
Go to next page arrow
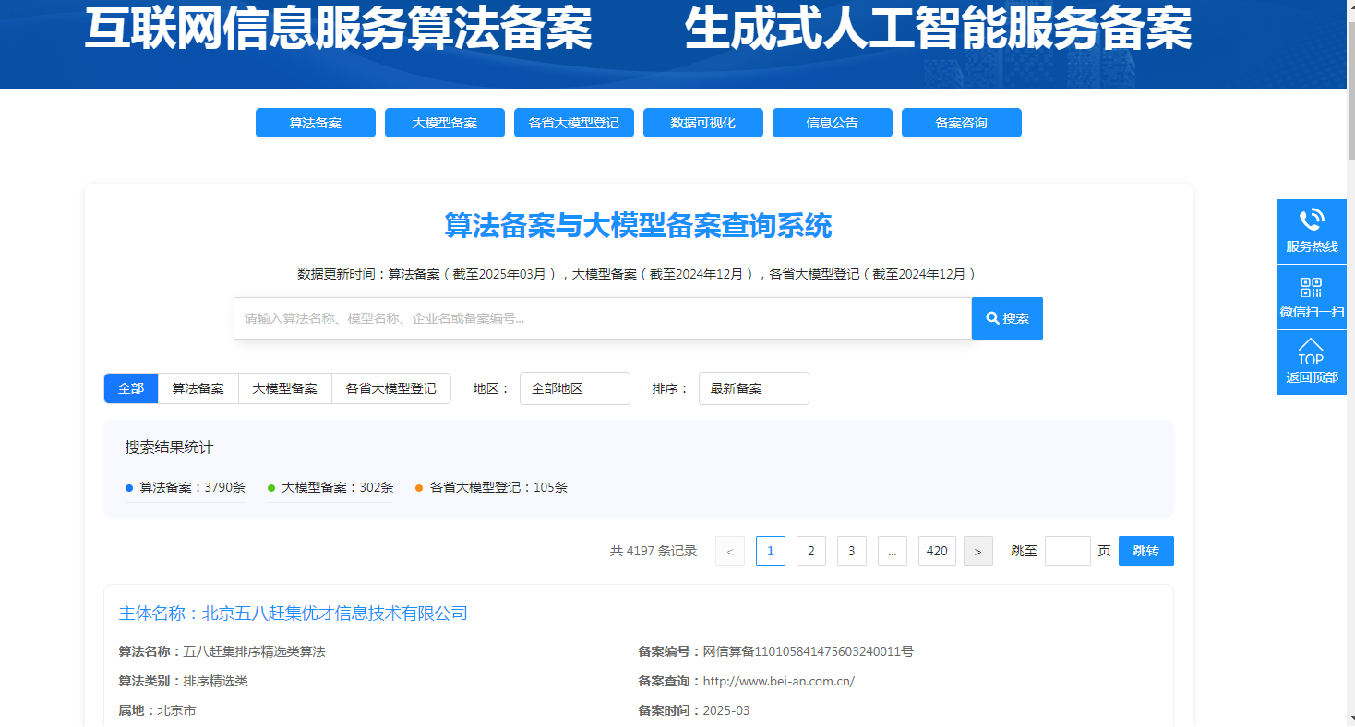point(977,551)
